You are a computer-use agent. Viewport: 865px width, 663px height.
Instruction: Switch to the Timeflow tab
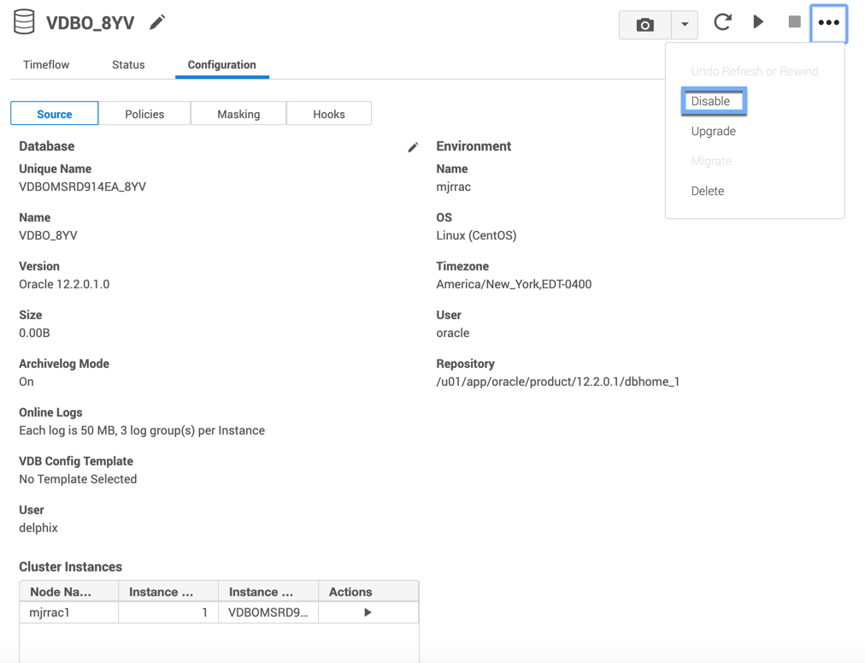pyautogui.click(x=46, y=65)
